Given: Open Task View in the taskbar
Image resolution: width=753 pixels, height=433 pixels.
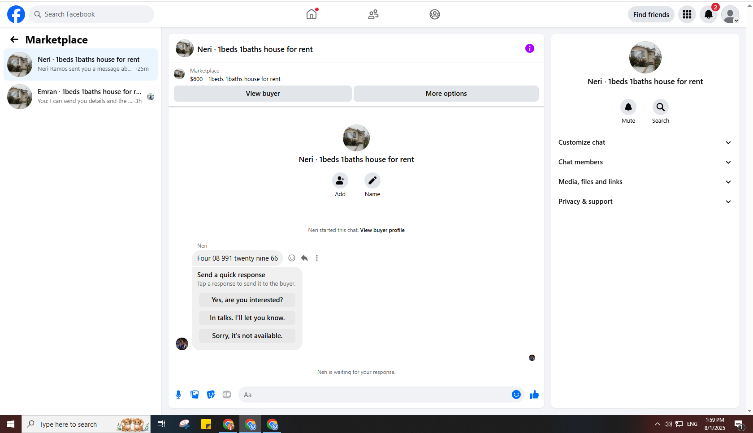Looking at the screenshot, I should (x=161, y=424).
